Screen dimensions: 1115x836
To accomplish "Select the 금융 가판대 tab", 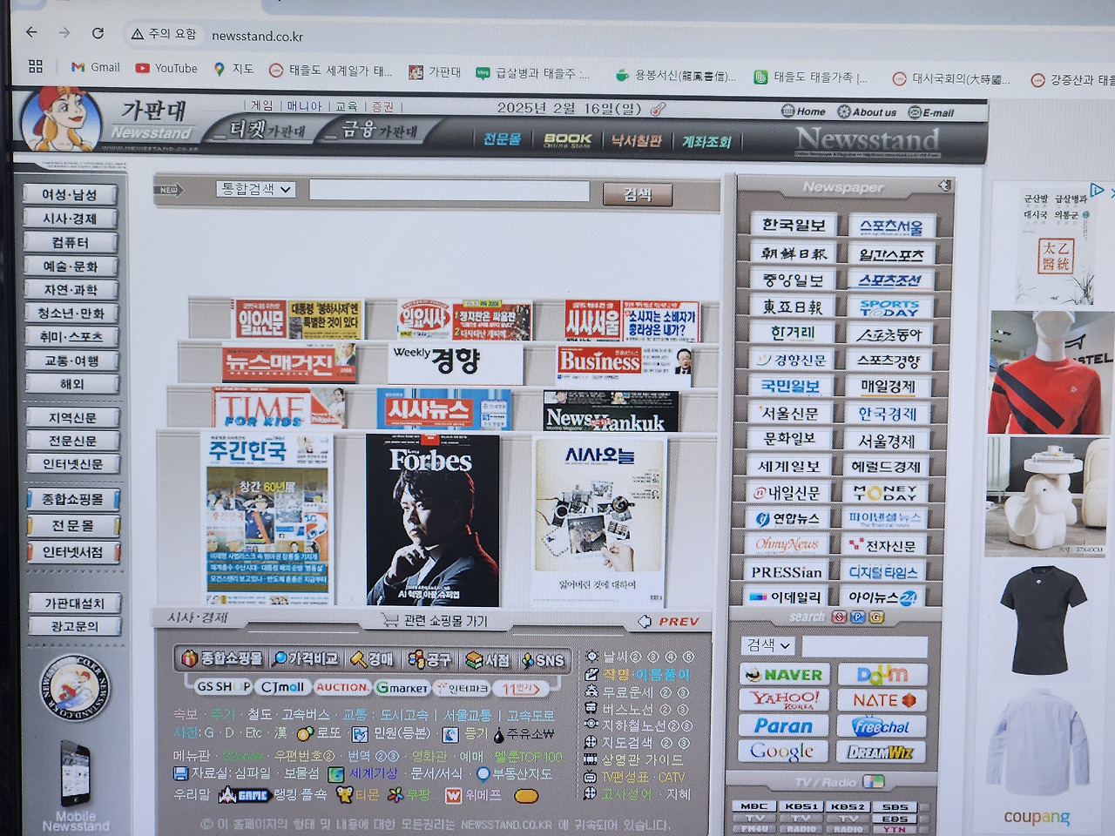I will (379, 131).
